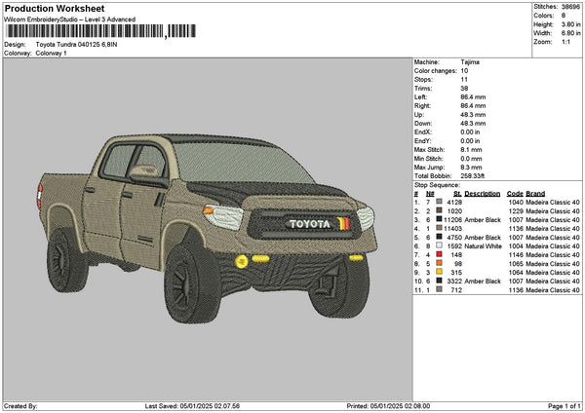The image size is (585, 413).
Task: Select the black swatch in stop 3
Action: click(x=439, y=219)
